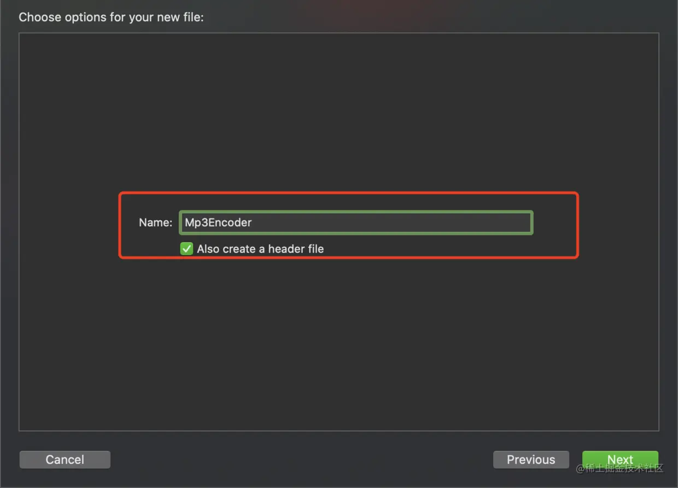Click the juejin watermark text near Next
This screenshot has width=678, height=488.
619,469
